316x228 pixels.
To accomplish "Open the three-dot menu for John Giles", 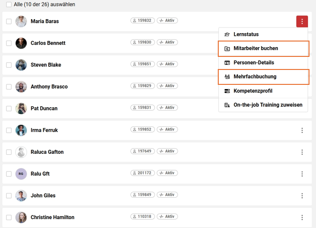I will click(302, 195).
